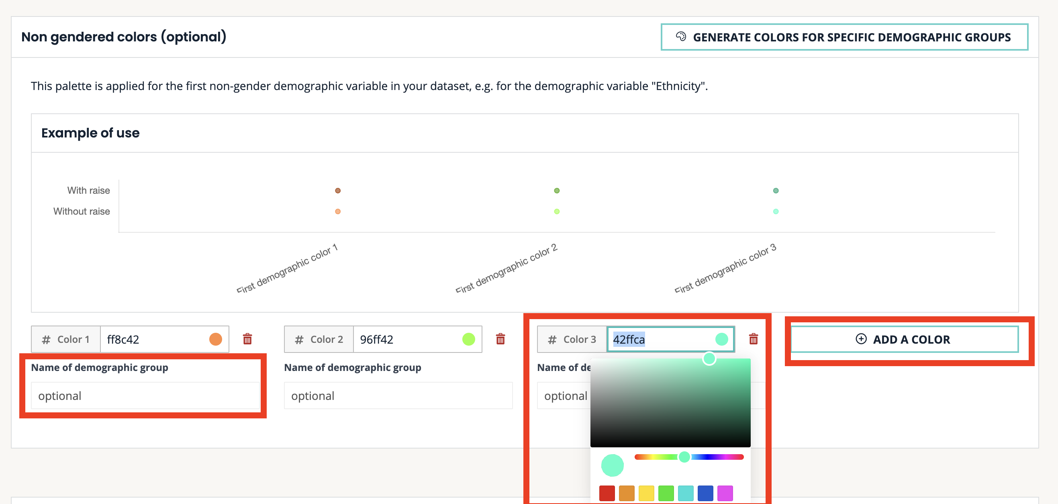Delete Color 2 with trash icon
This screenshot has height=504, width=1058.
500,339
